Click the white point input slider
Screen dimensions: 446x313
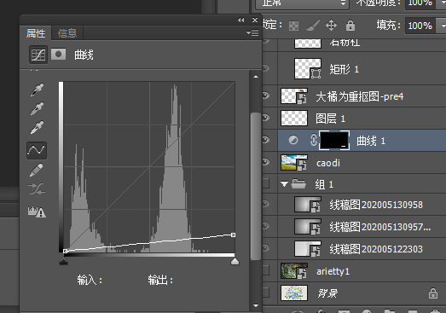coord(235,261)
